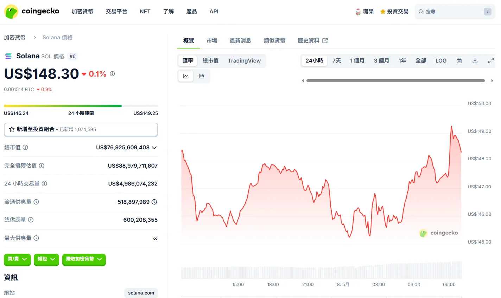Click the candy jar icon

click(x=358, y=12)
